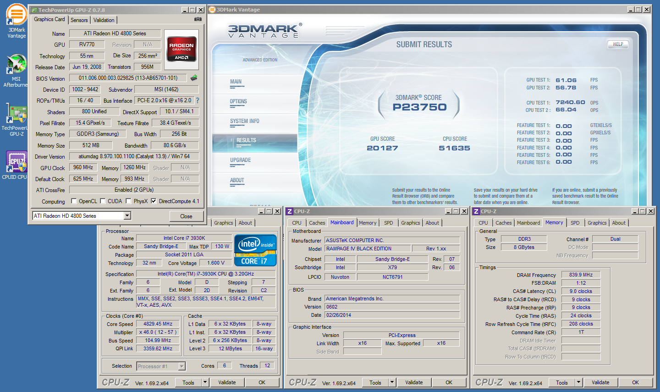Open the Processor #1 selection dropdown

182,366
